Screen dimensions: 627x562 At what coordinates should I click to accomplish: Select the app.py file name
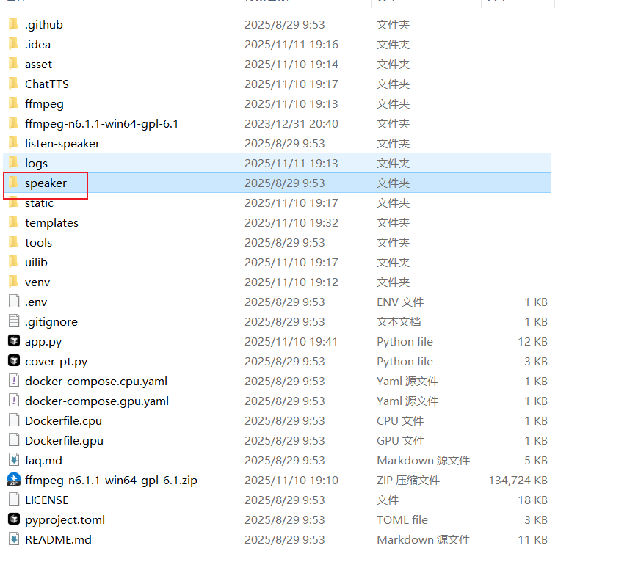(43, 342)
